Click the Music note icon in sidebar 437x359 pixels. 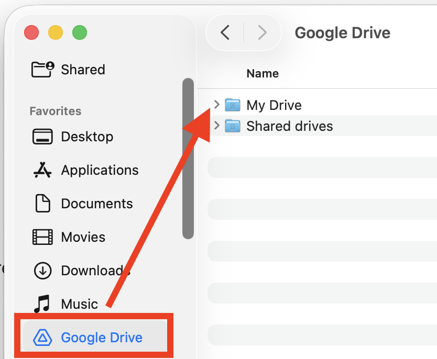pos(42,304)
